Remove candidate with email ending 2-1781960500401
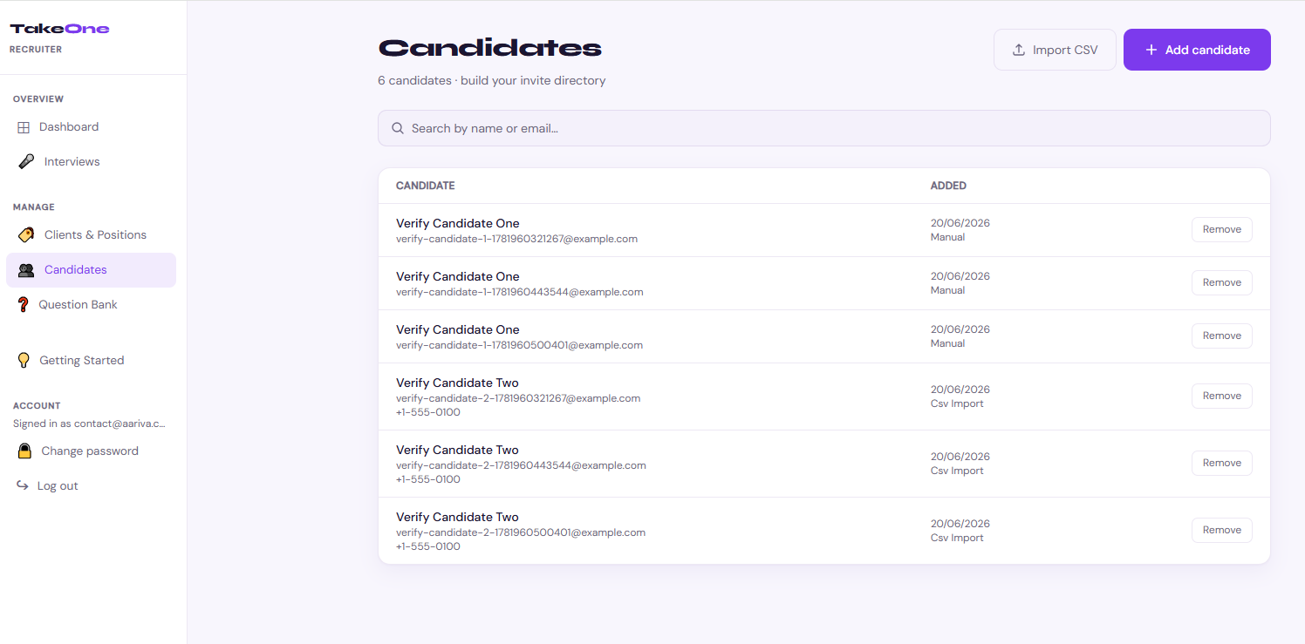The height and width of the screenshot is (644, 1305). (1221, 530)
